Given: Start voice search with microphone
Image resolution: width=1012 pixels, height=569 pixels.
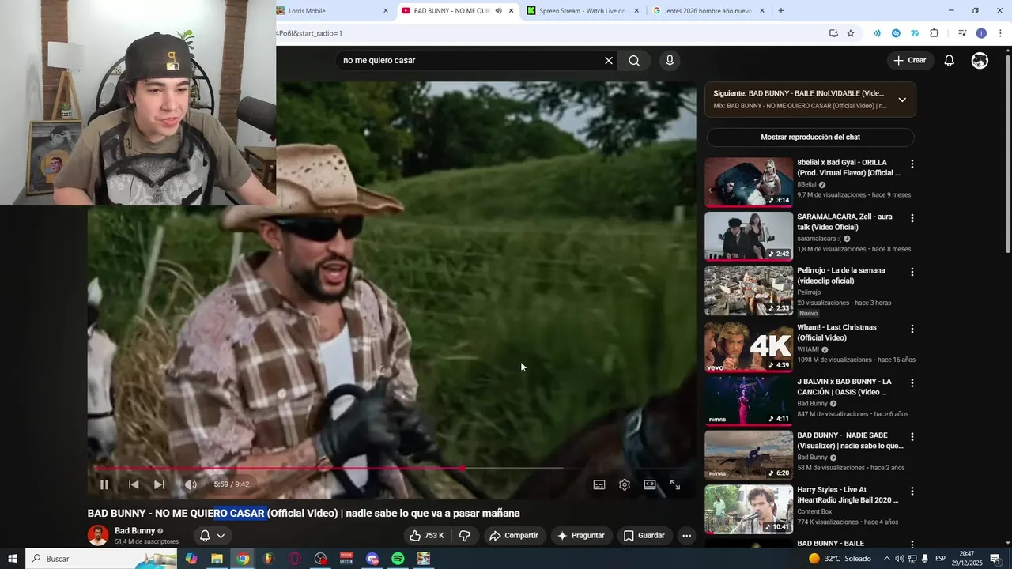Looking at the screenshot, I should point(670,61).
